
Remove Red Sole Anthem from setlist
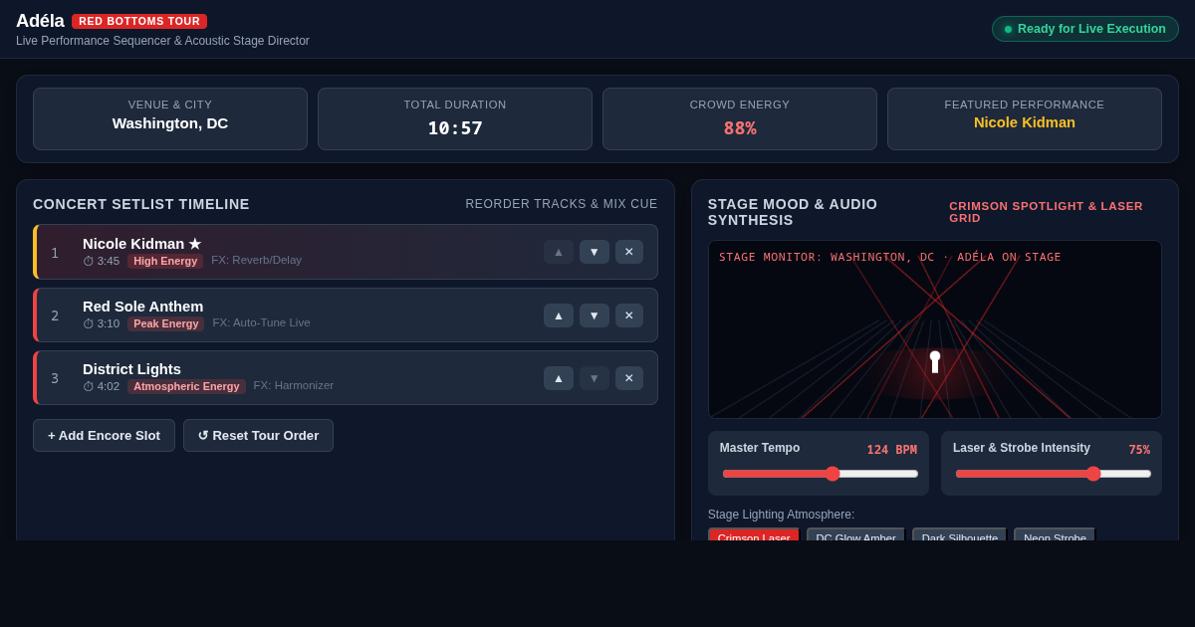(629, 315)
